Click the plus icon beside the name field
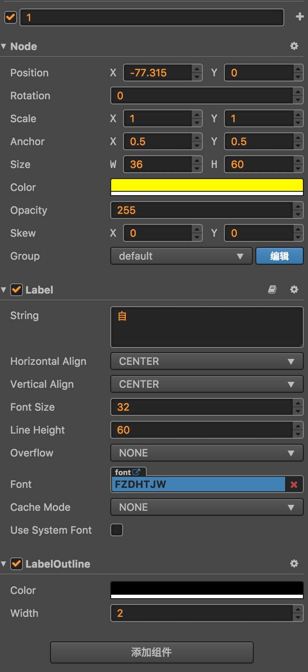308x672 pixels. [x=300, y=17]
